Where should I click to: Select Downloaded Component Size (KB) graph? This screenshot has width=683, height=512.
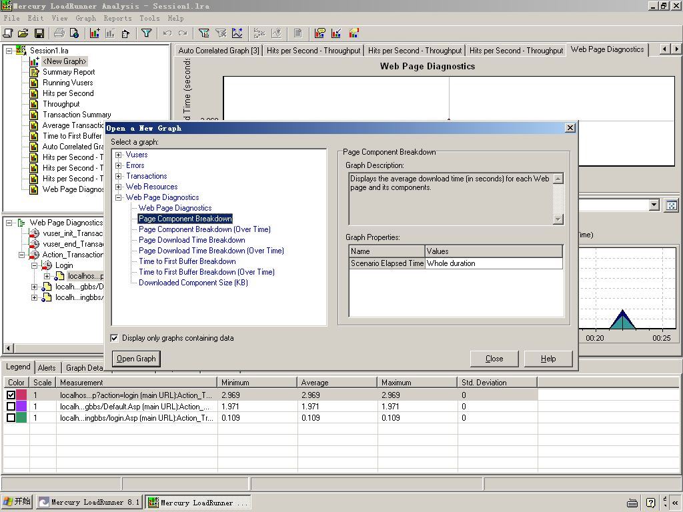(x=193, y=283)
